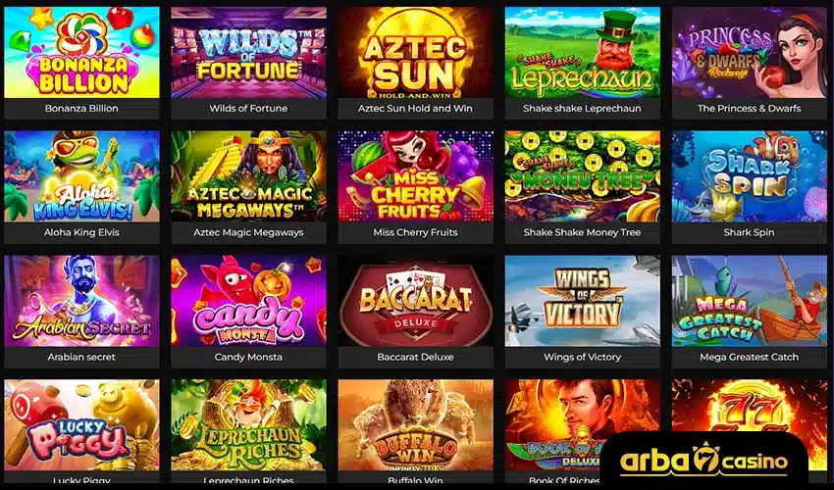834x490 pixels.
Task: Click The Princess & Dwarfs game art
Action: (x=750, y=52)
